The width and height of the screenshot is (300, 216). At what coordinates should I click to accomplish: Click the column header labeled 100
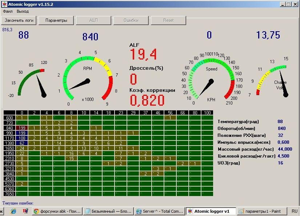(207, 113)
